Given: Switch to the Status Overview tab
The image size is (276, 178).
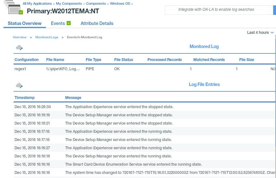Looking at the screenshot, I should point(25,23).
